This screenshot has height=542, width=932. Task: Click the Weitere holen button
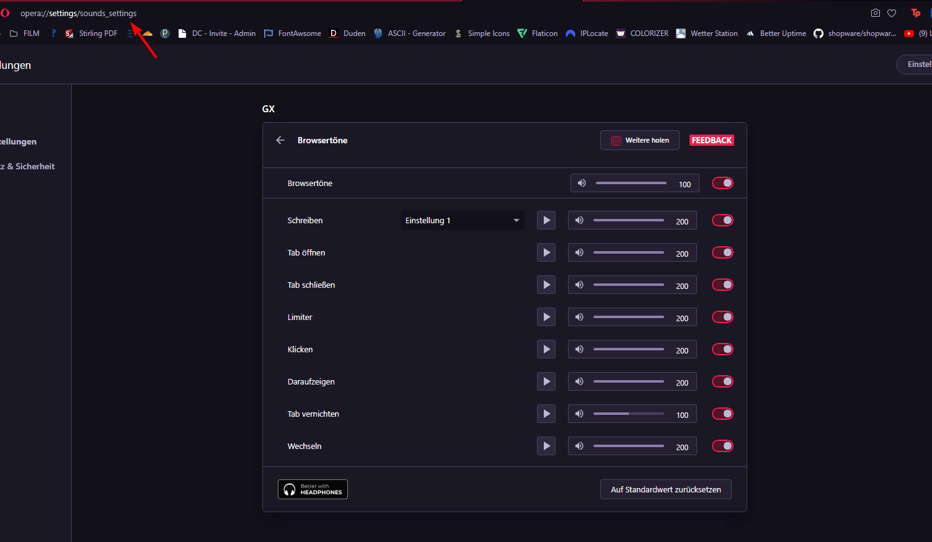639,140
